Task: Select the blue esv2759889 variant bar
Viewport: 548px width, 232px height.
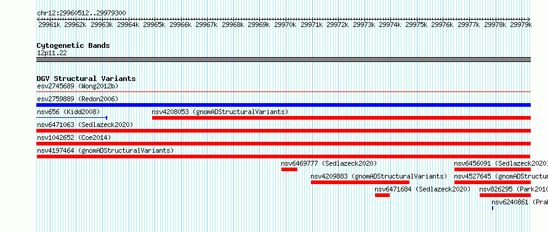Action: point(283,105)
